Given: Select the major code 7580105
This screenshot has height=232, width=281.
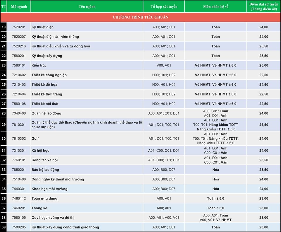Looking at the screenshot, I should pos(19,218).
